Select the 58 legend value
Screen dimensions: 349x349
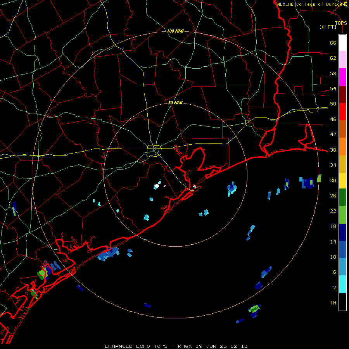click(333, 73)
